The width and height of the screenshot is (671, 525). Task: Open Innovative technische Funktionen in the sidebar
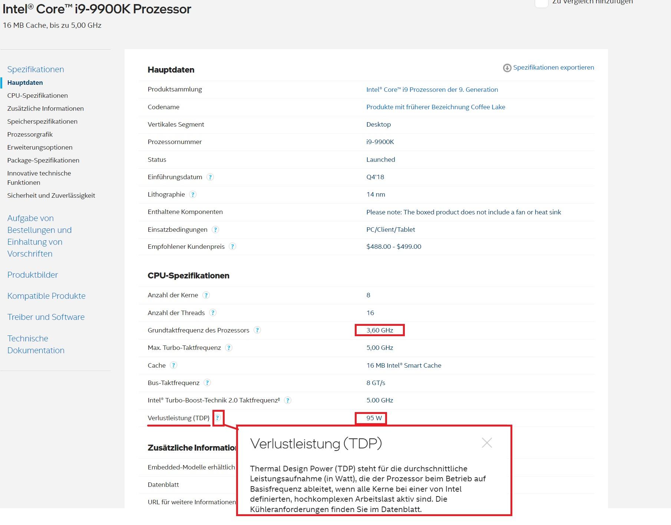click(x=39, y=178)
